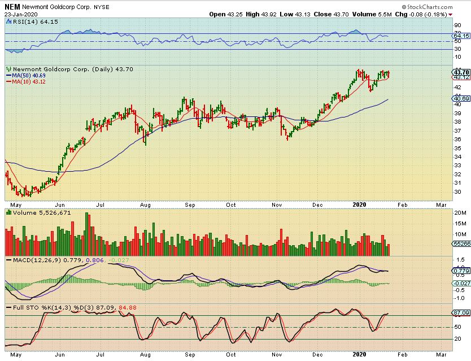Click the 10M volume axis label

point(460,234)
